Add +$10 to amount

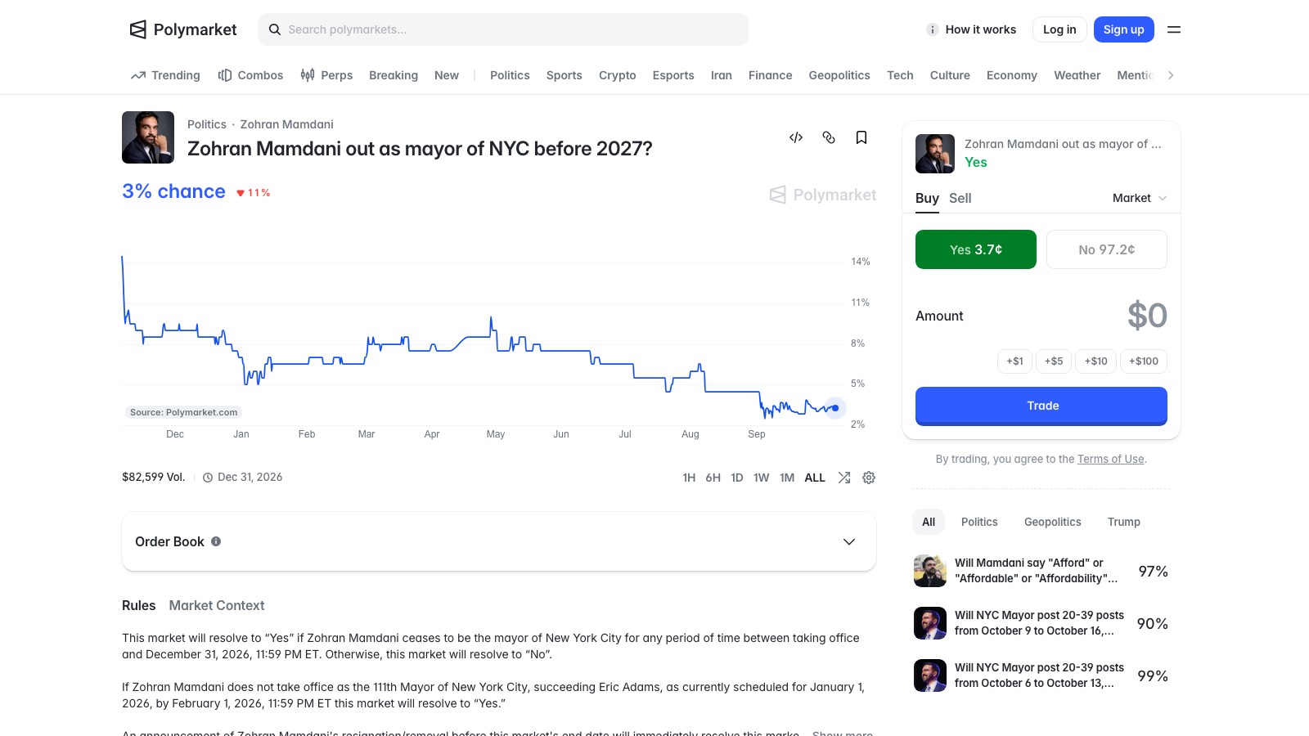[1095, 361]
